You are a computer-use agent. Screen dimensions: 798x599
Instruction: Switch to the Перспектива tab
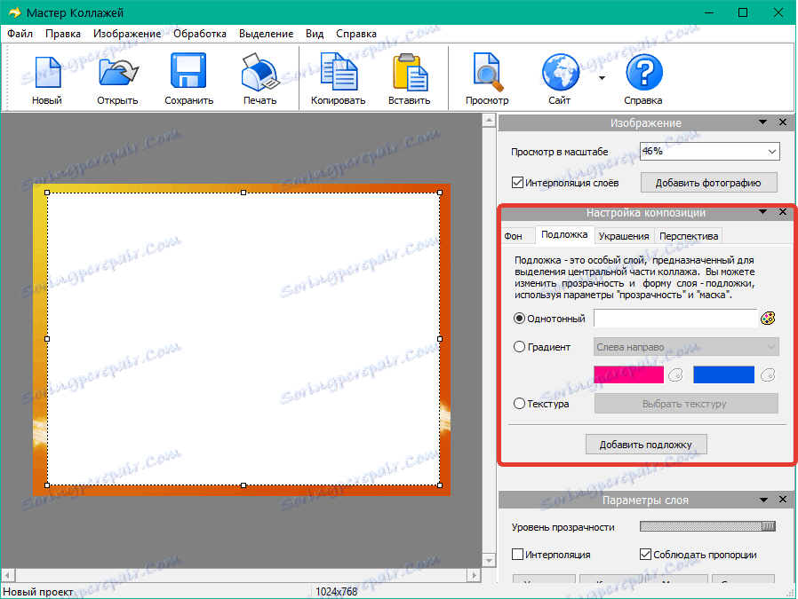(689, 236)
